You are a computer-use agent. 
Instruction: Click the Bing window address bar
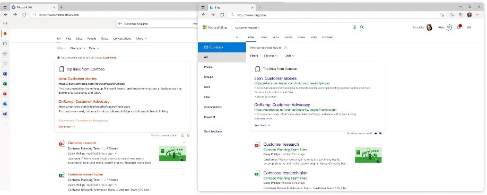(337, 14)
